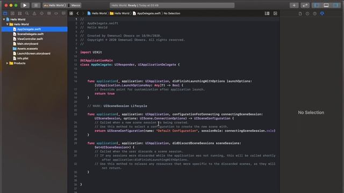Open Info.plist
Screen dimensions: 344x193
point(21,58)
